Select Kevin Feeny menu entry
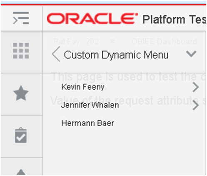This screenshot has height=176, width=207. click(83, 87)
